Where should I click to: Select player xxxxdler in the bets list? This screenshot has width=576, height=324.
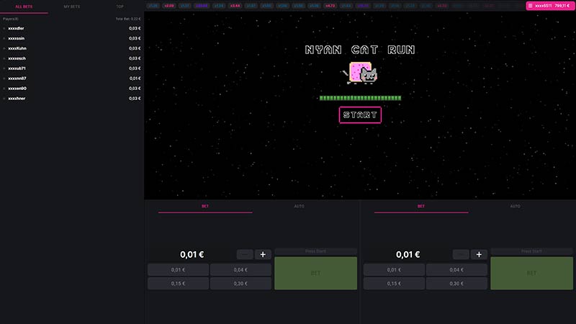(x=16, y=28)
